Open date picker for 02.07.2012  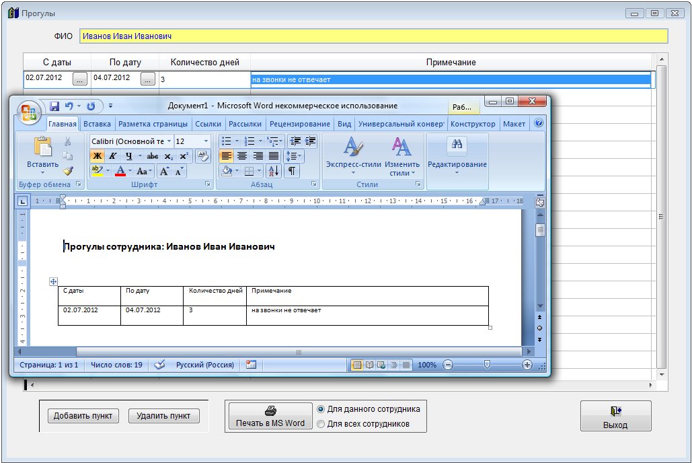80,79
